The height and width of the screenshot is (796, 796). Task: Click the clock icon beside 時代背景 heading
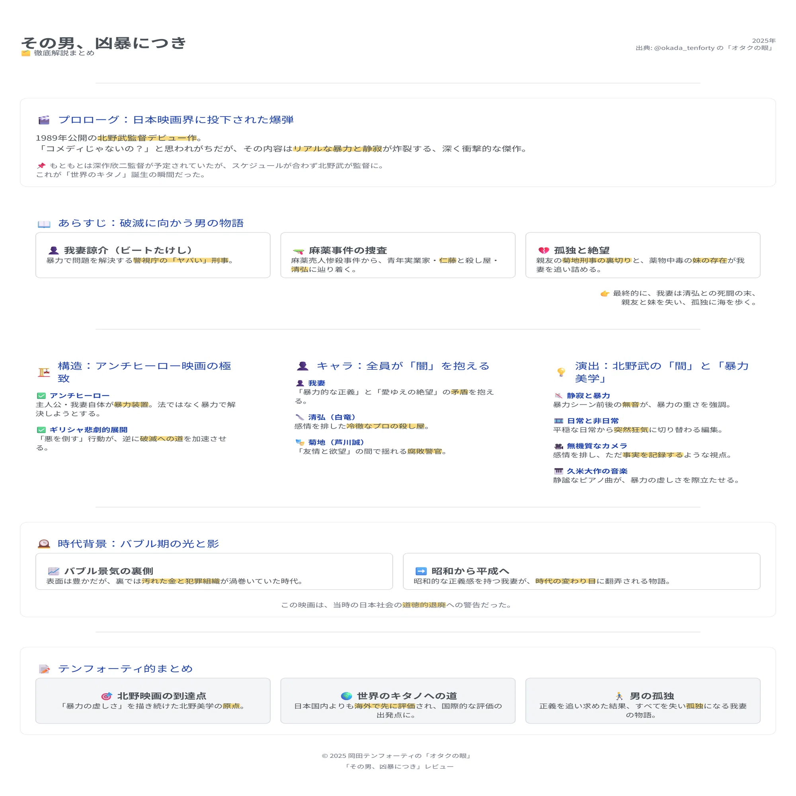[44, 544]
